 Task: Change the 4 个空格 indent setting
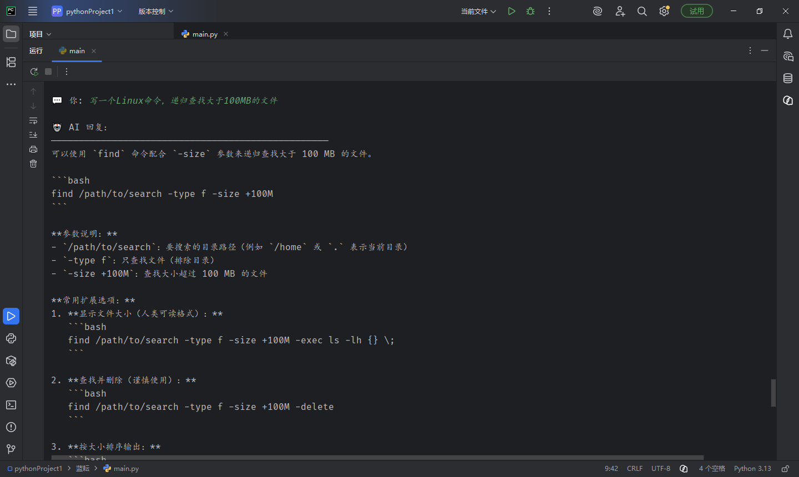(712, 469)
